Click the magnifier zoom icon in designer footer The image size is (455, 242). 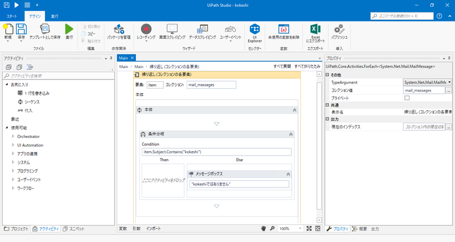(272, 228)
